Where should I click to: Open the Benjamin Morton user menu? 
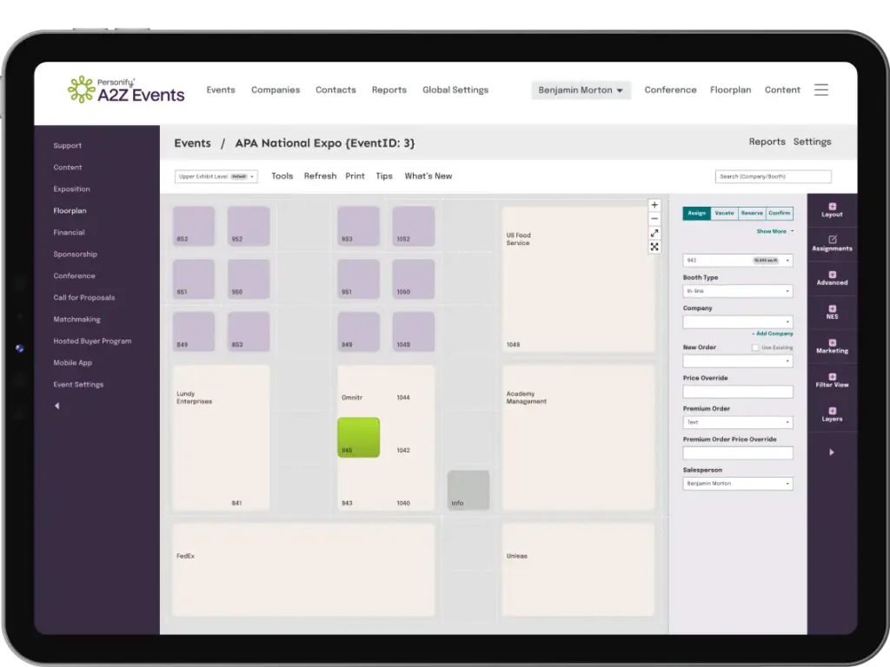point(581,90)
